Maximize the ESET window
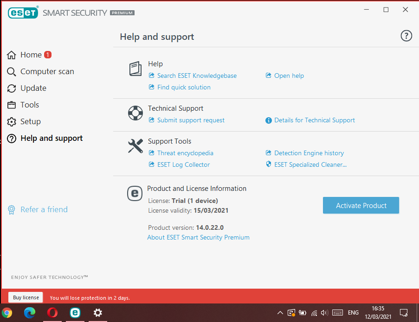The image size is (419, 322). pyautogui.click(x=386, y=10)
